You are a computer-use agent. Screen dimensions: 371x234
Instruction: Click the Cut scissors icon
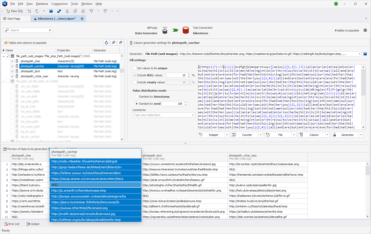coord(67,11)
